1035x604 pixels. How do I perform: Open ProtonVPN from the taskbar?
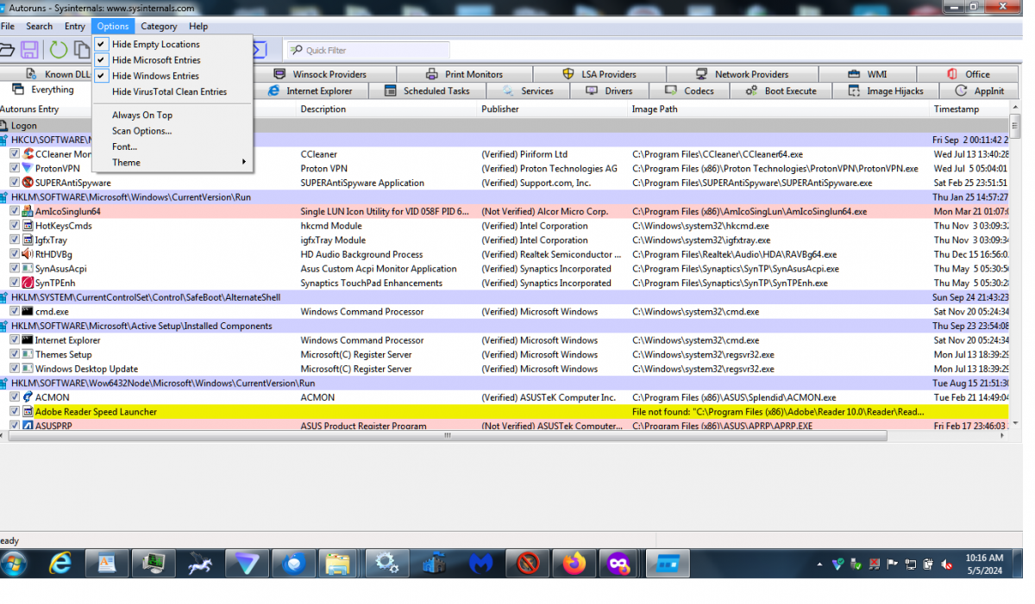[x=247, y=564]
